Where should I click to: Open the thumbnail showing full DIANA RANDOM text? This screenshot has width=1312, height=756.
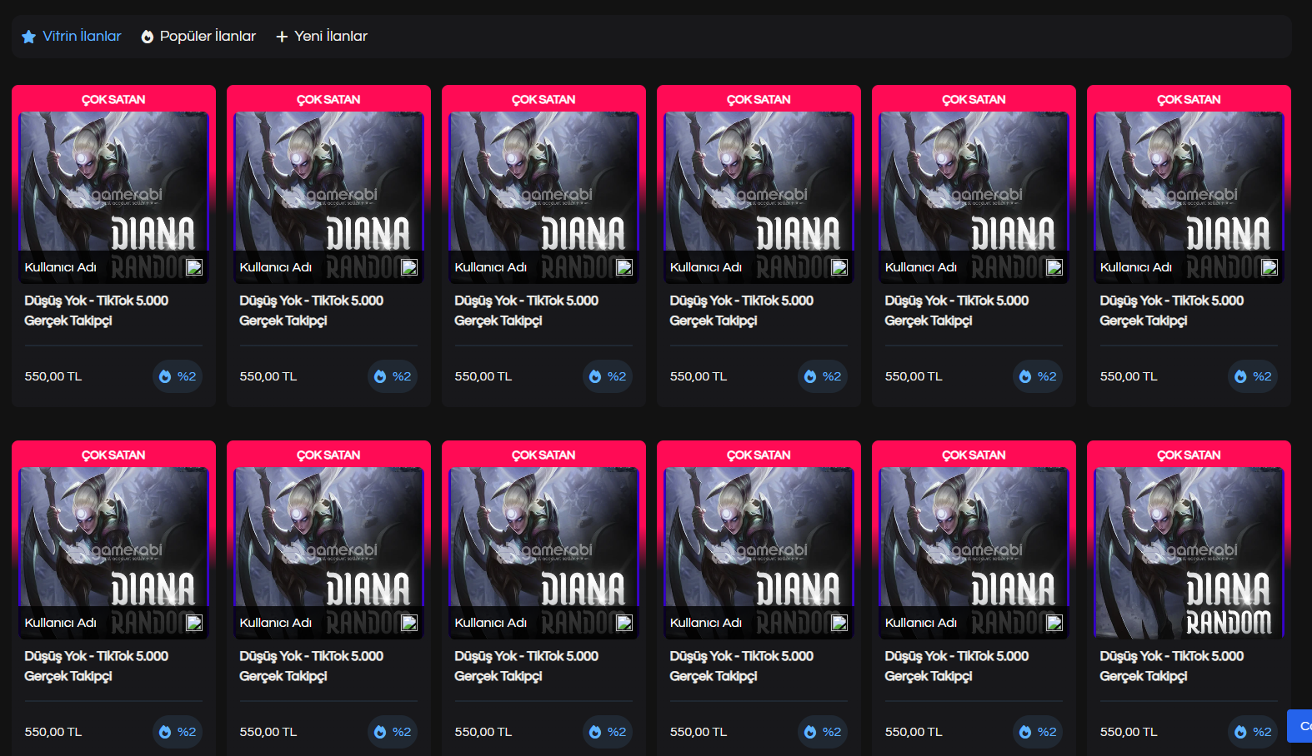[1189, 553]
